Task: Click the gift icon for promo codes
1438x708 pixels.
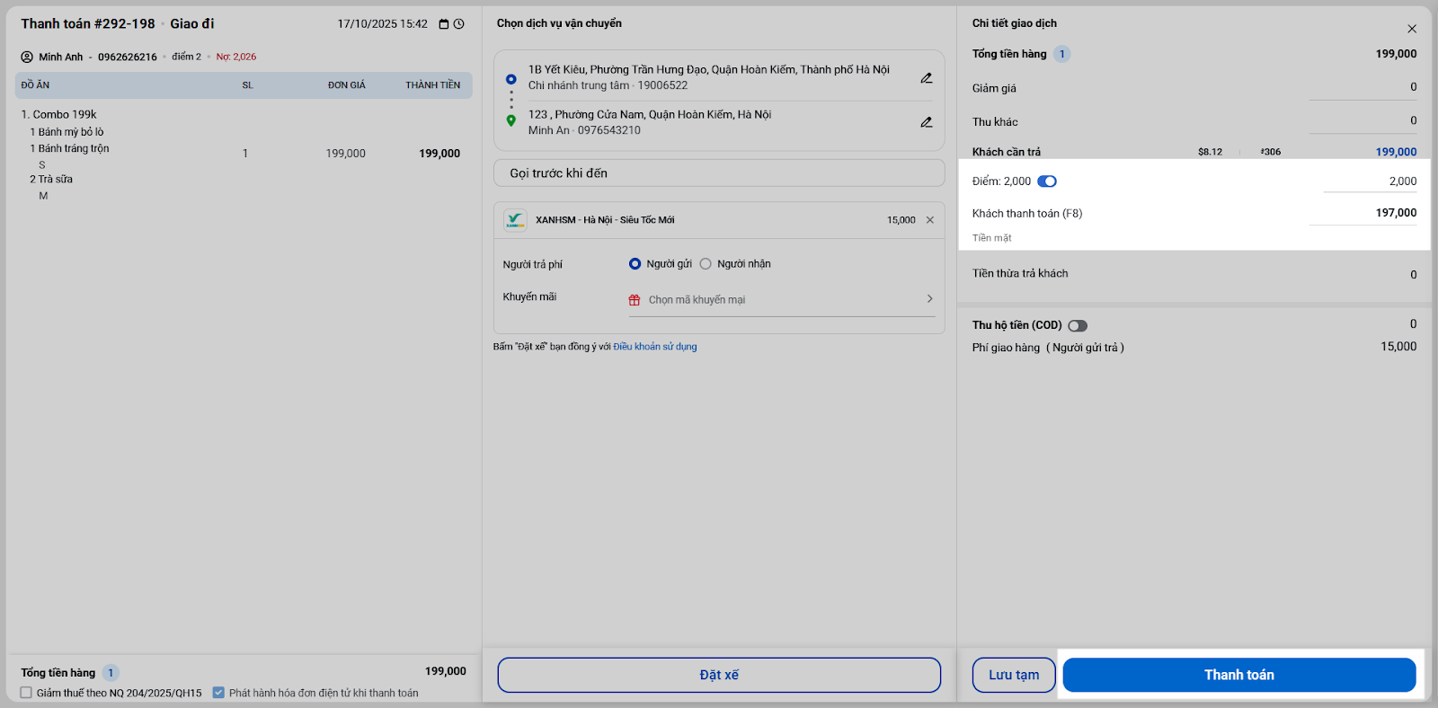Action: pyautogui.click(x=635, y=300)
